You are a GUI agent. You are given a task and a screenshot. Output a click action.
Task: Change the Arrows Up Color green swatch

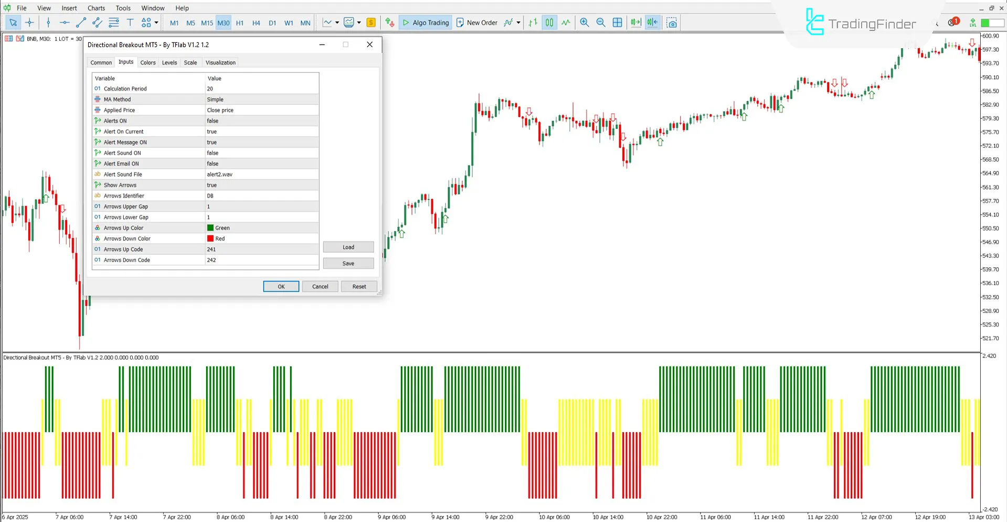[x=211, y=227]
